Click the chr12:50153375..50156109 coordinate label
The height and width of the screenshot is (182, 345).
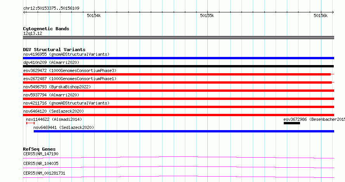(x=51, y=8)
